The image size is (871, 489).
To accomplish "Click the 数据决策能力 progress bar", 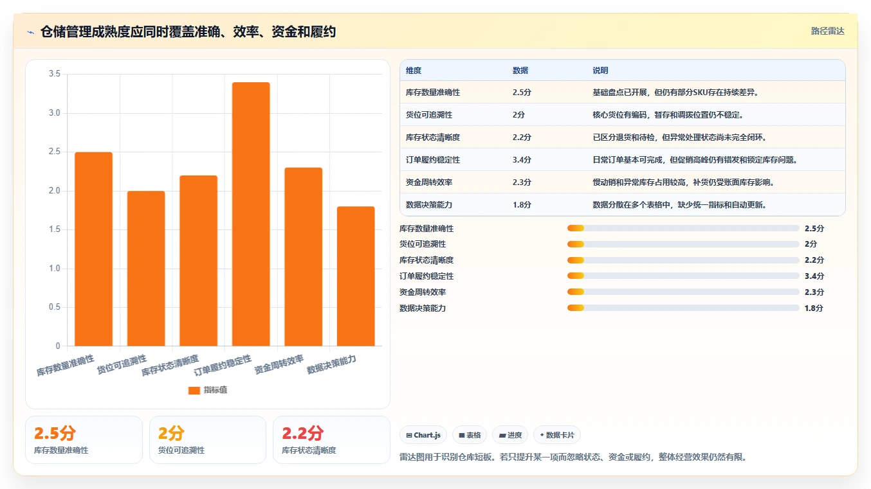I will [x=683, y=308].
